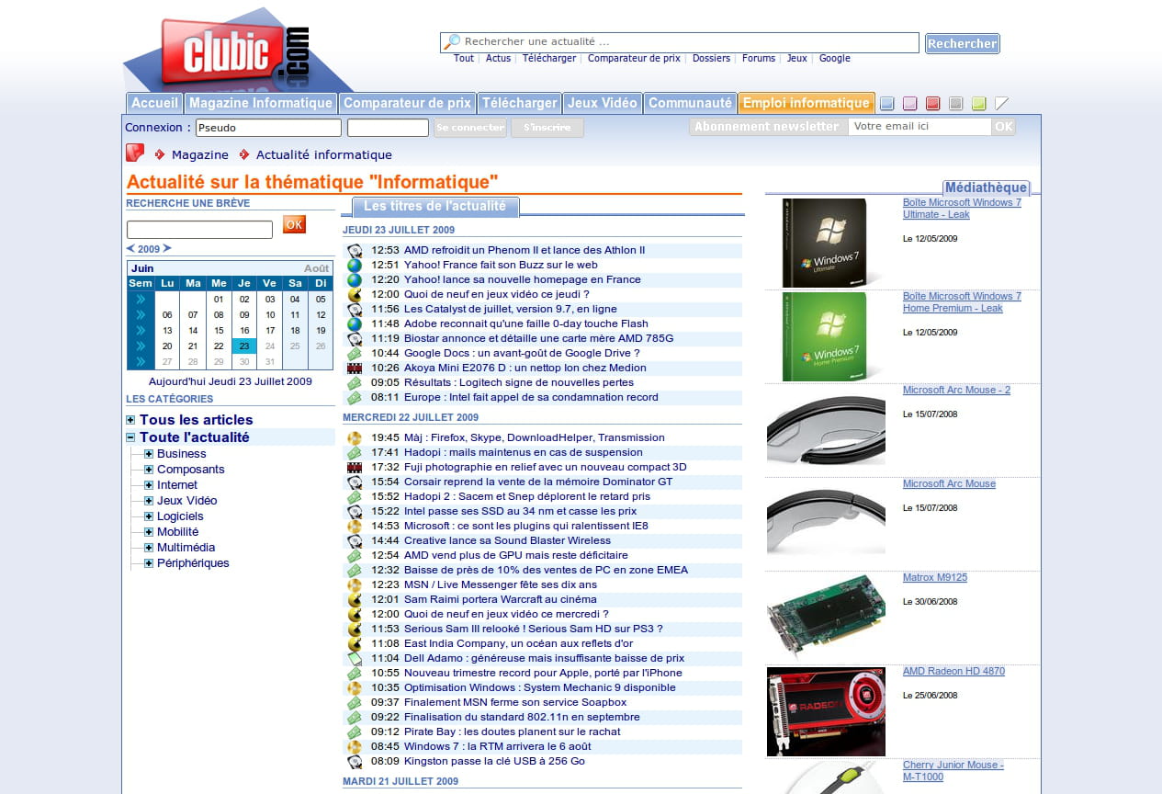Image resolution: width=1162 pixels, height=794 pixels.
Task: Open the 'Windows 7 : la RTM arrivera le 6 août' headline
Action: (498, 746)
